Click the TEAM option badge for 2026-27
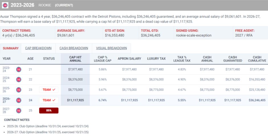This screenshot has width=268, height=136. click(49, 100)
